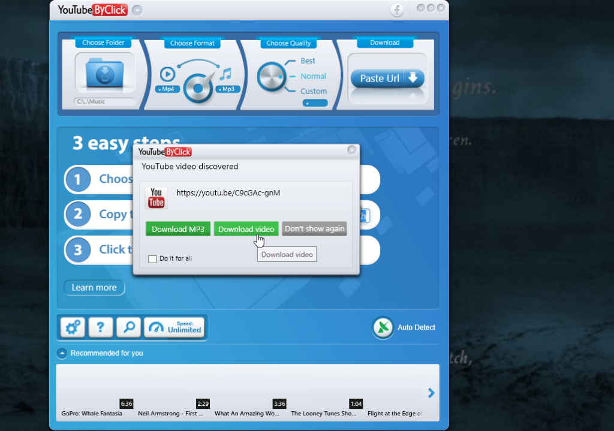Open search with the magnifier icon
Viewport: 614px width, 431px height.
point(129,327)
